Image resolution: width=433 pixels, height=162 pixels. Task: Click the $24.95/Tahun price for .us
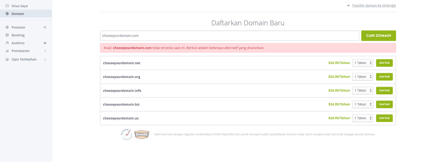pos(339,118)
